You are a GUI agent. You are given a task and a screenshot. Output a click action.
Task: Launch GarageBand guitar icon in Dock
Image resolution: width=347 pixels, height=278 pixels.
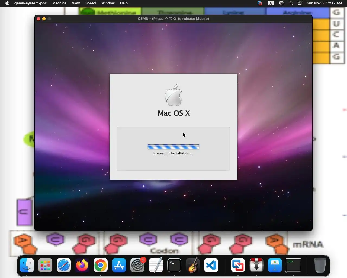click(x=193, y=265)
